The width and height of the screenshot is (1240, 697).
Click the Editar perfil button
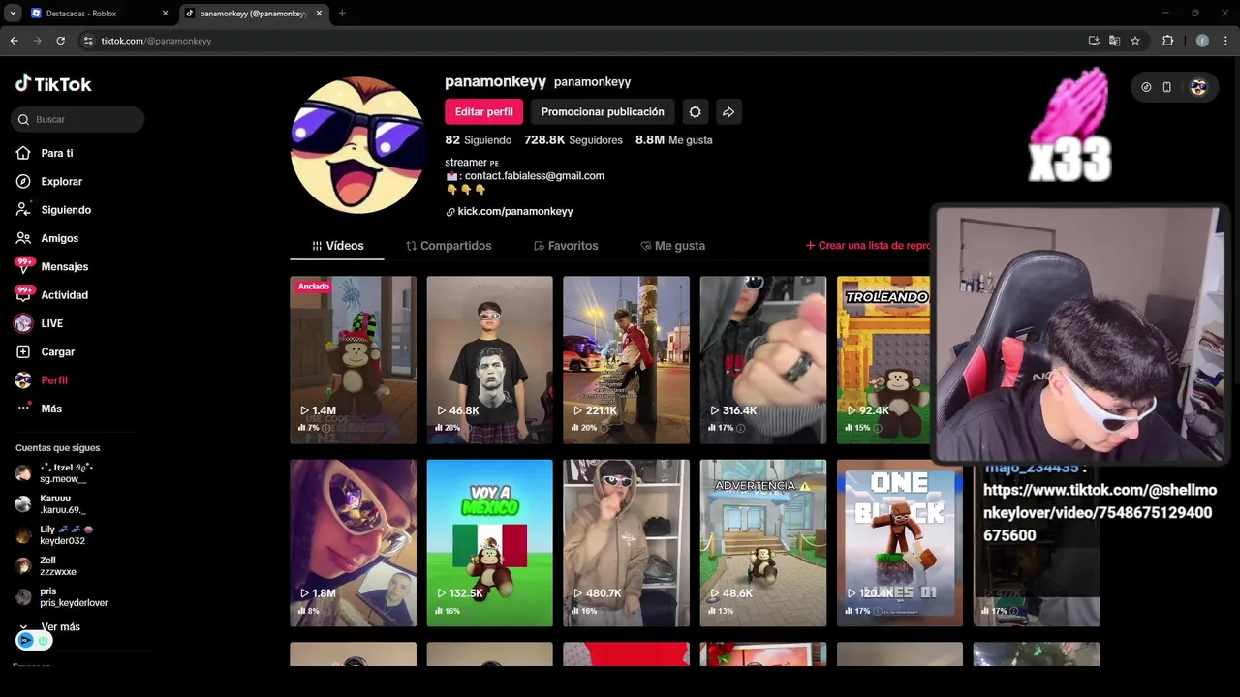pyautogui.click(x=483, y=111)
